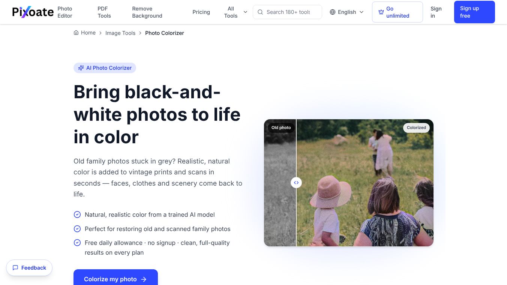Image resolution: width=507 pixels, height=285 pixels.
Task: Click the Sign up free button
Action: 474,12
